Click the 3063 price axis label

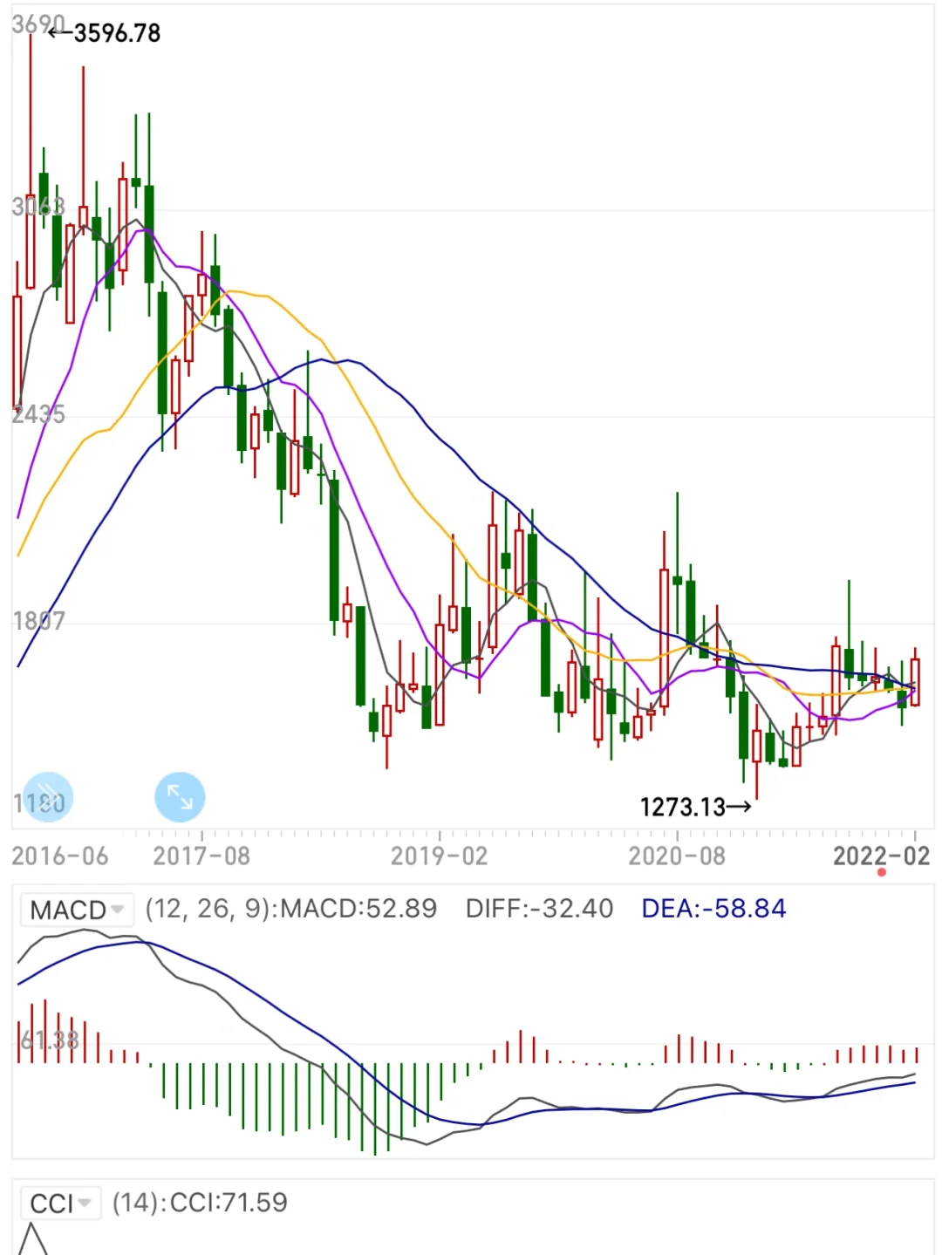coord(38,207)
